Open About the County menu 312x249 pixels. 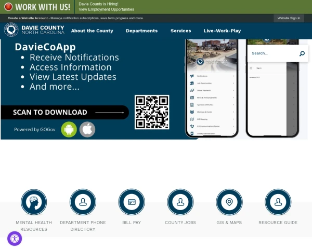[x=92, y=31]
